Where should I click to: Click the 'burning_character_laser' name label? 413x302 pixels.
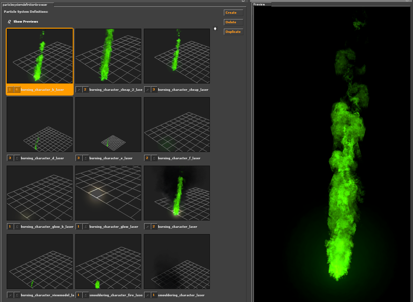(x=178, y=227)
